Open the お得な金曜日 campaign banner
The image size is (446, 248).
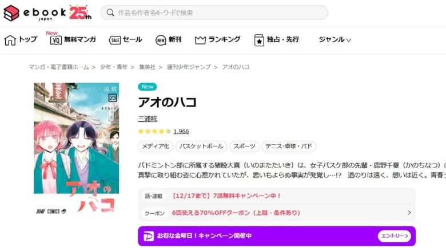tap(277, 236)
